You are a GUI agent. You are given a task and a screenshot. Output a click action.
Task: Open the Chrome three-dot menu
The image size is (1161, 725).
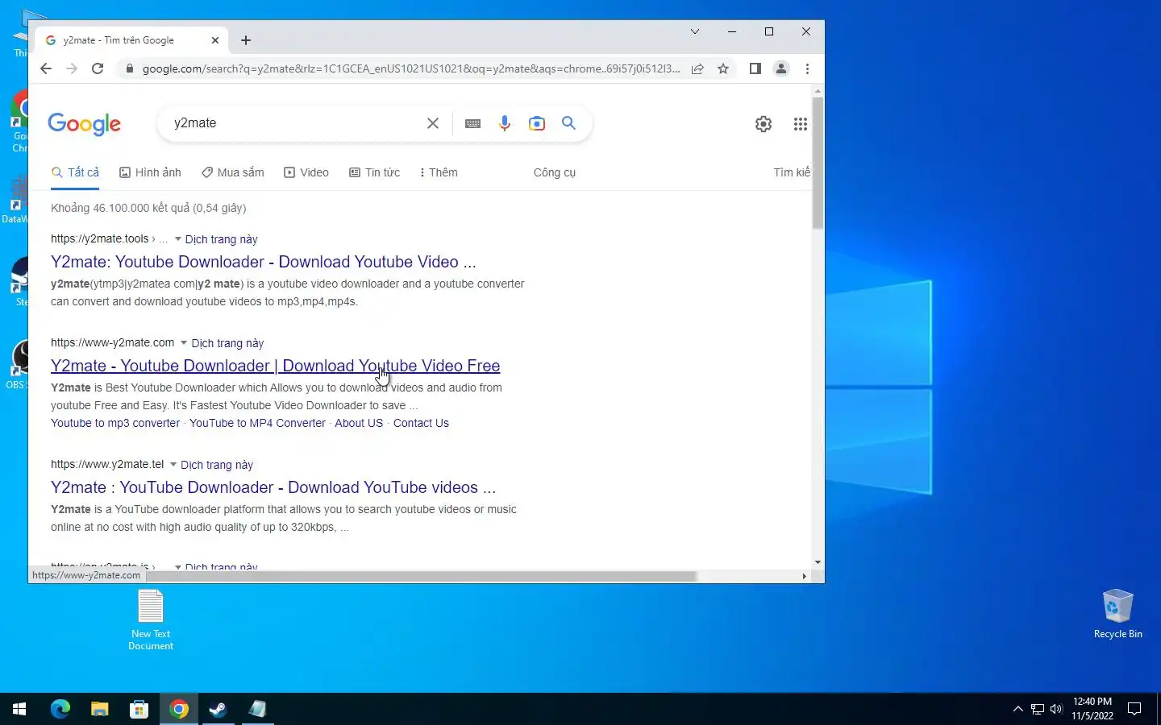pos(807,68)
